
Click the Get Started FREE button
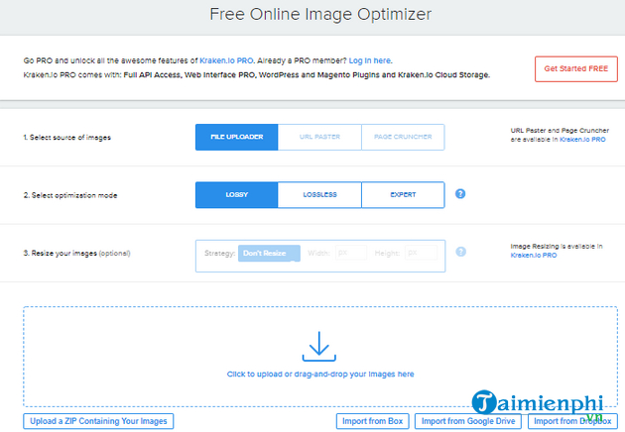(576, 69)
